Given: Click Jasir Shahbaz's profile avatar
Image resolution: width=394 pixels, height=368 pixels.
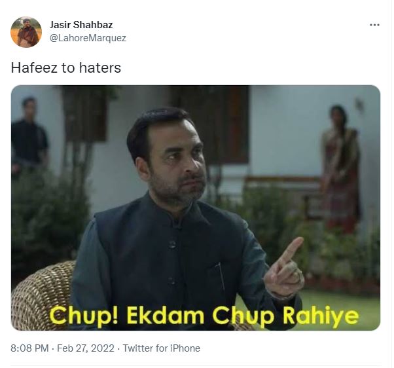Looking at the screenshot, I should point(26,32).
